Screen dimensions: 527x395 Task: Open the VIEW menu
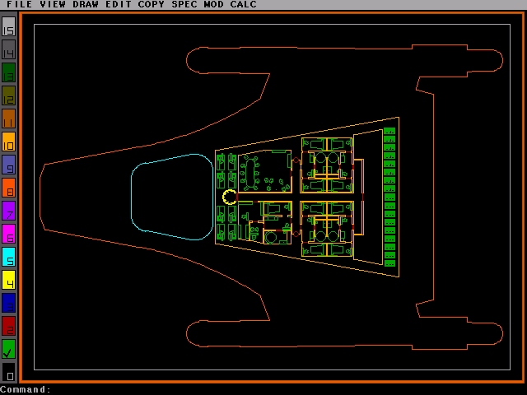tap(54, 5)
